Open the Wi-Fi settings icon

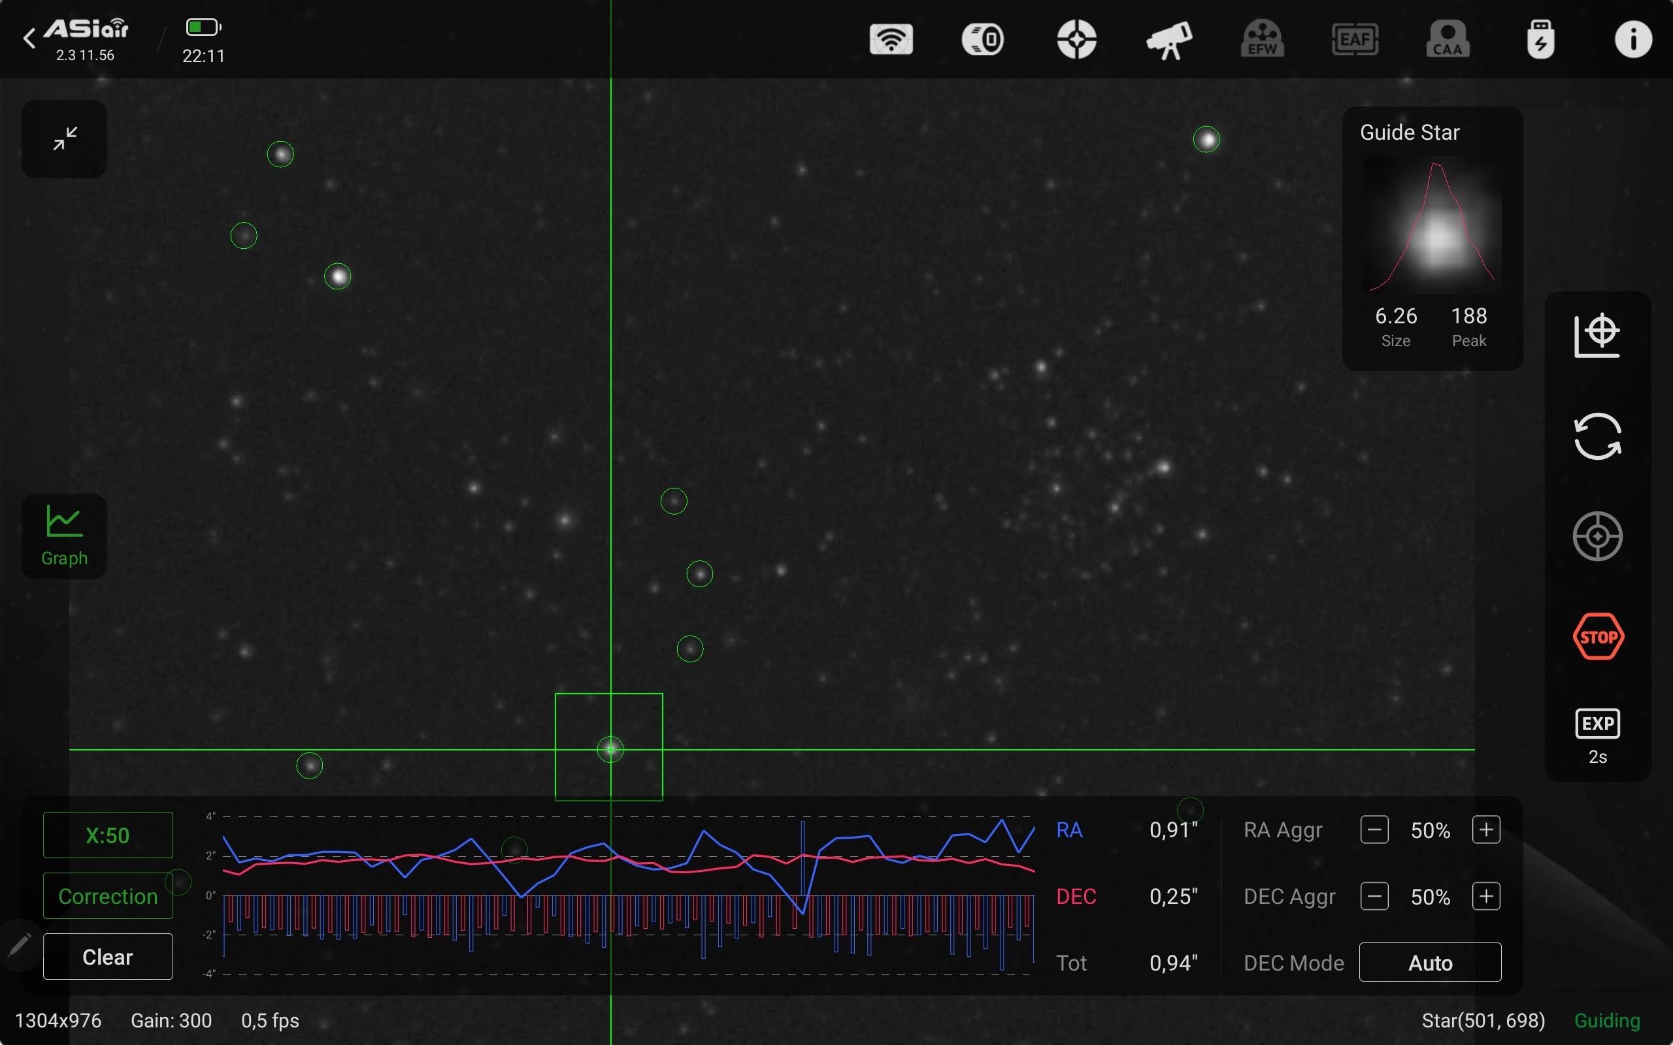(891, 39)
